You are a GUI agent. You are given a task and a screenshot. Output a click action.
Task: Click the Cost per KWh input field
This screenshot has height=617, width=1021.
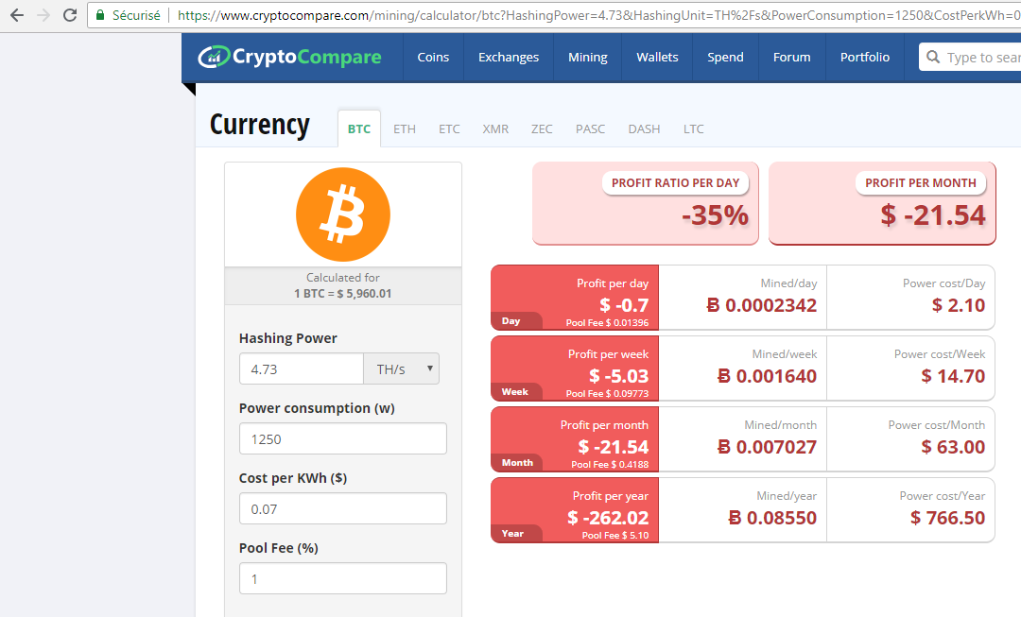tap(343, 508)
